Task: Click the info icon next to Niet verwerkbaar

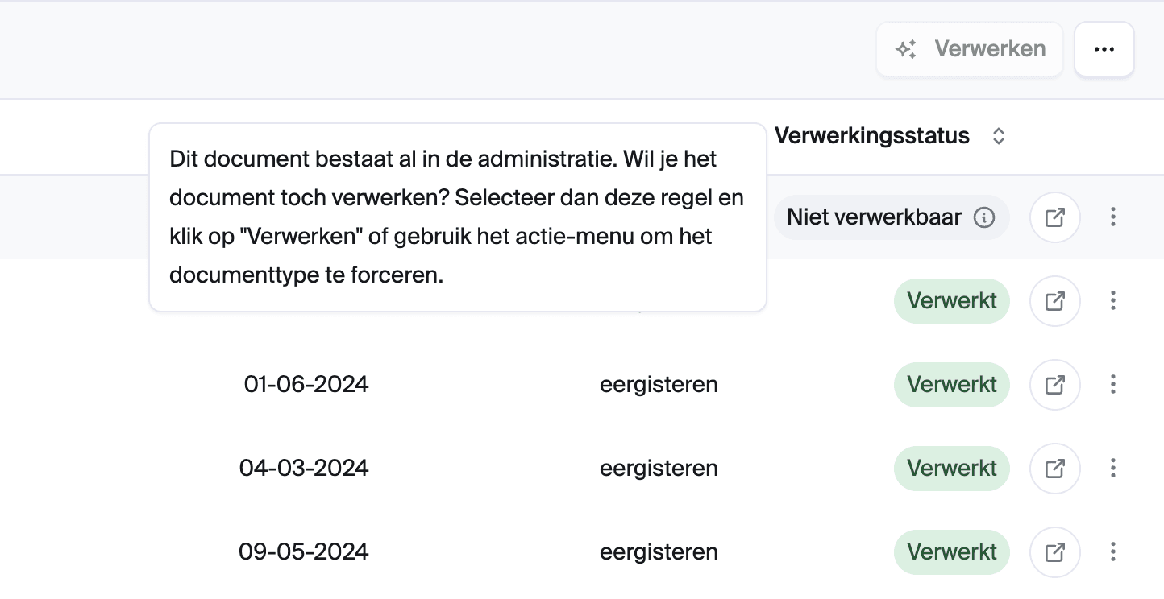Action: click(984, 217)
